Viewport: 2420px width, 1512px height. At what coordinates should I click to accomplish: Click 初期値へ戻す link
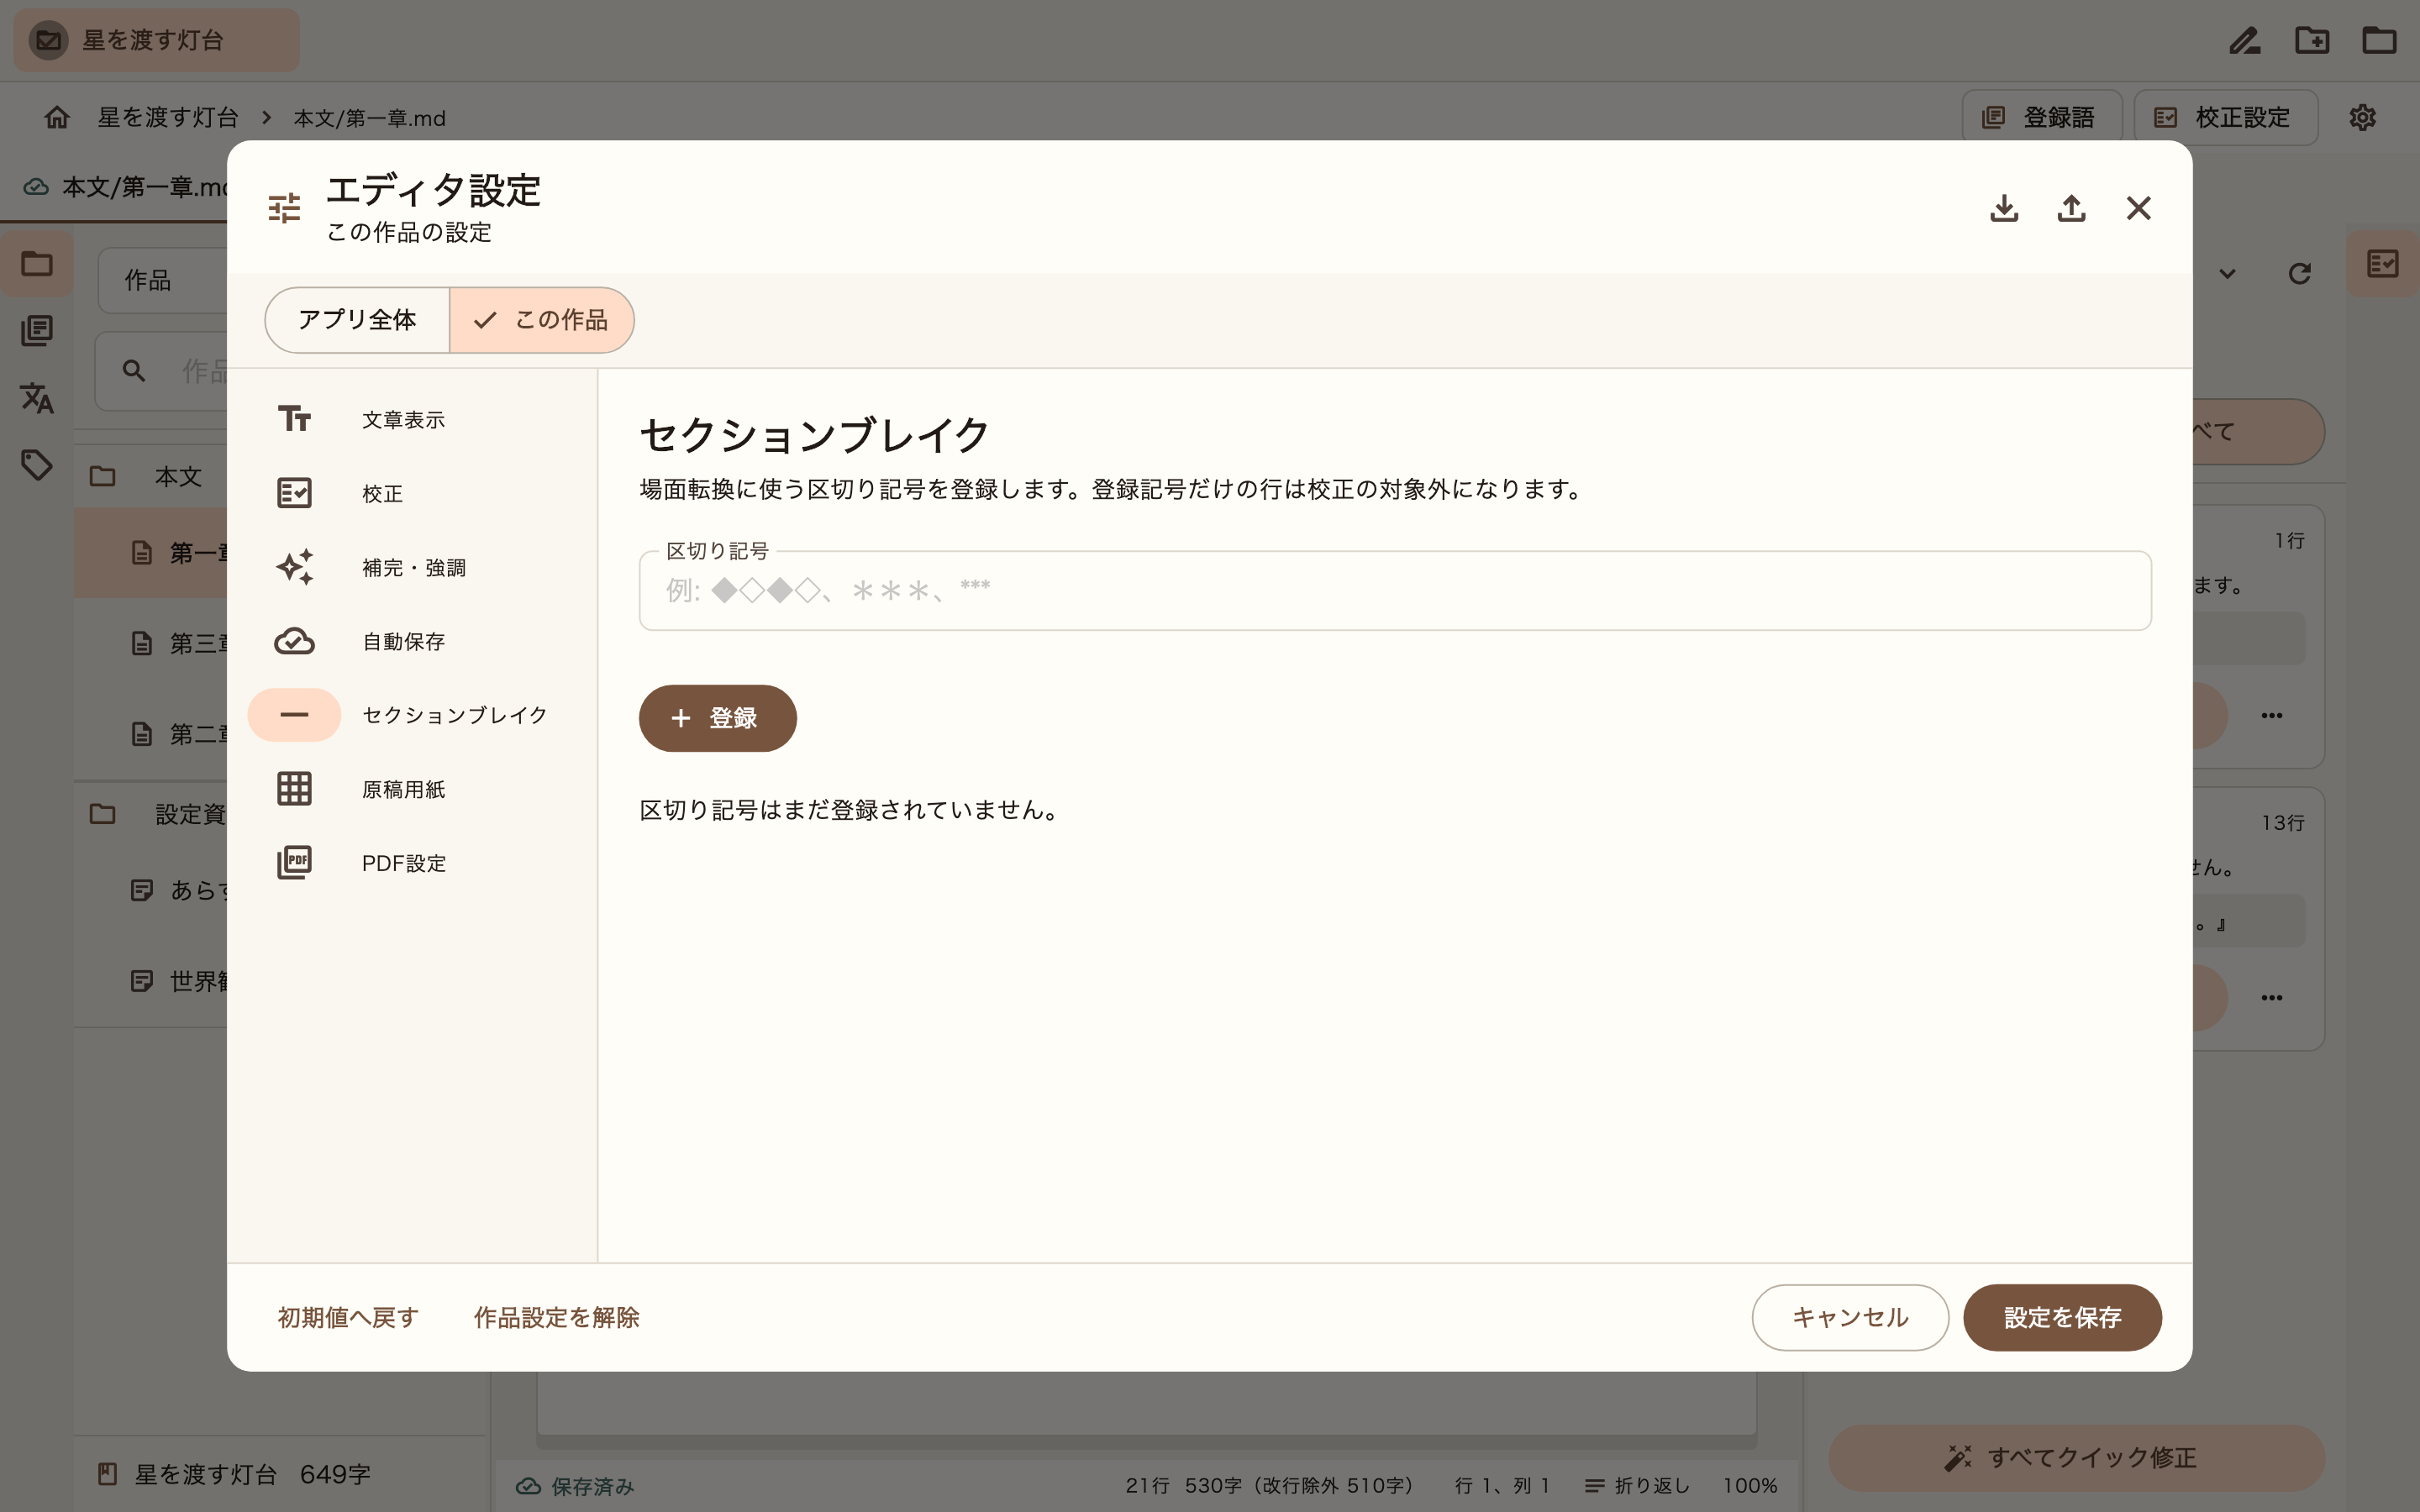click(x=348, y=1317)
